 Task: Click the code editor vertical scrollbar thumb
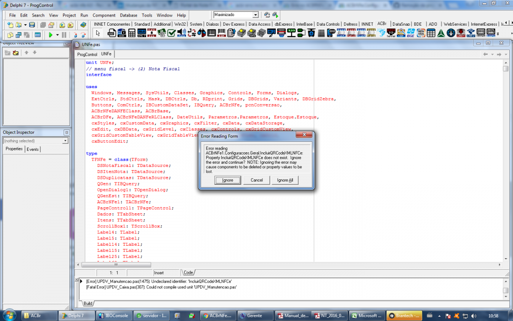tap(506, 69)
